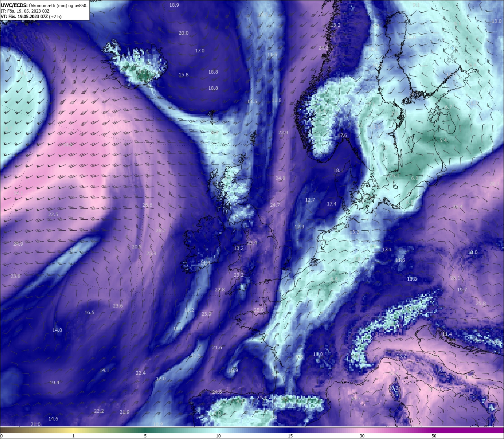The height and width of the screenshot is (439, 504).
Task: Click the valid time line 'VT: Fös. 19.05.2023 07Z (+7 h)'
Action: click(x=31, y=17)
